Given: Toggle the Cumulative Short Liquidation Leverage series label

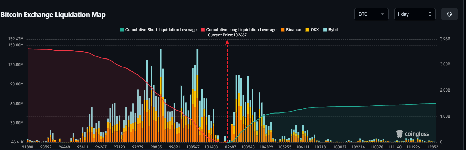Looking at the screenshot, I should coord(161,30).
